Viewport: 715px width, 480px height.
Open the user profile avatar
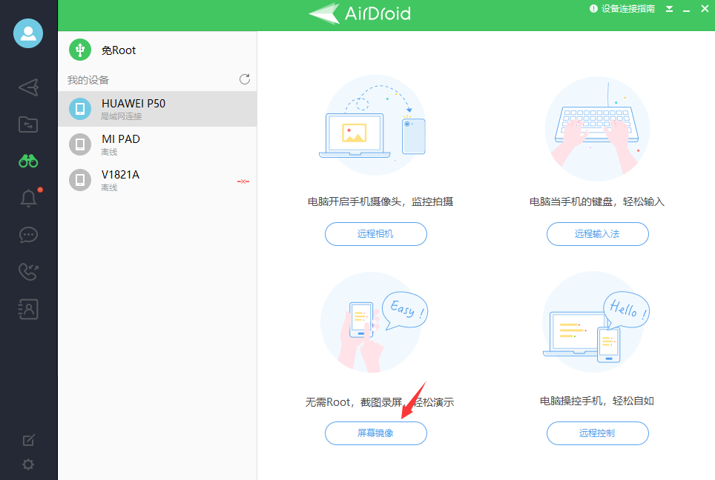click(28, 33)
